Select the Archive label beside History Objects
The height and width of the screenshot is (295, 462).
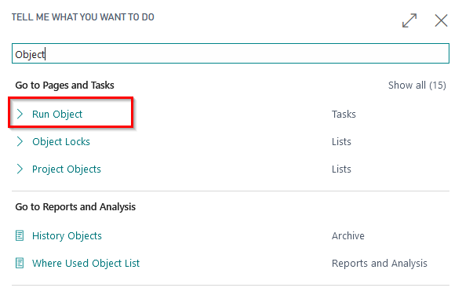click(x=348, y=235)
